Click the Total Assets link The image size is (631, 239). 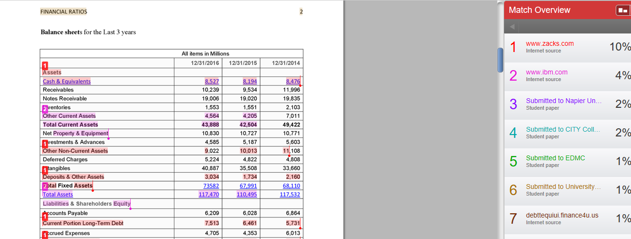click(x=58, y=195)
